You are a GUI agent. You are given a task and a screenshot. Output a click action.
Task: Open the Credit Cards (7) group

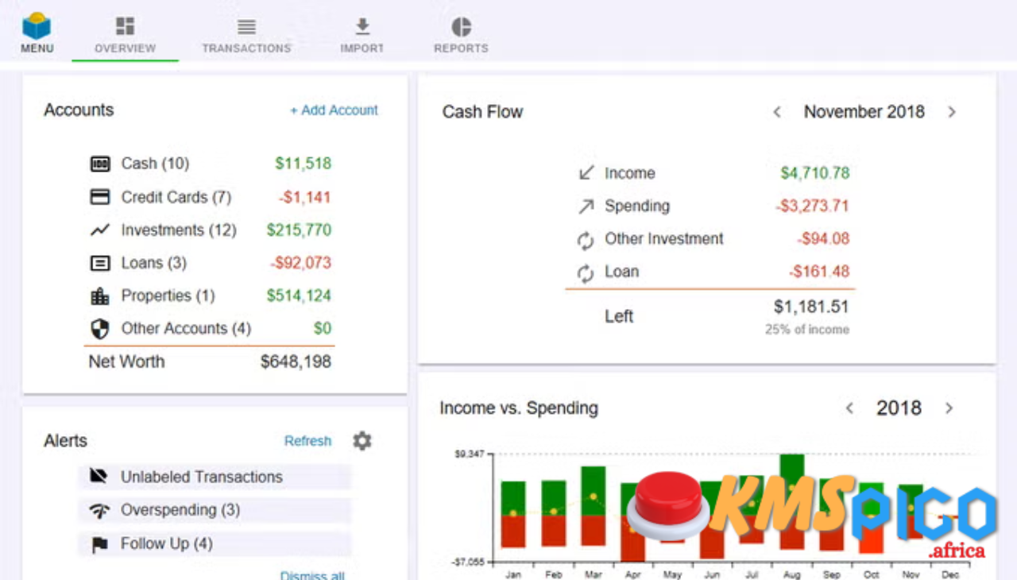click(x=176, y=197)
